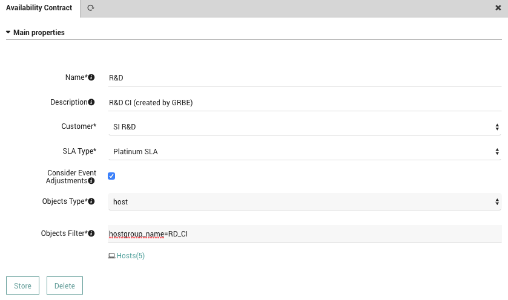Click the info icon beside Objects Type
508x300 pixels.
point(91,201)
